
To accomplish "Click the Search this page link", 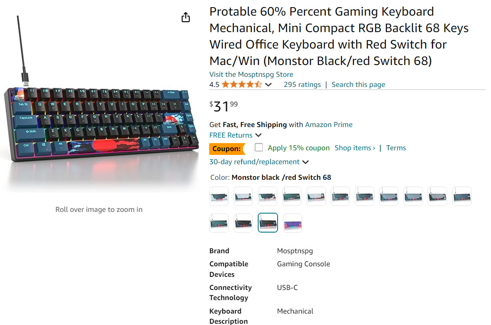I will point(358,84).
